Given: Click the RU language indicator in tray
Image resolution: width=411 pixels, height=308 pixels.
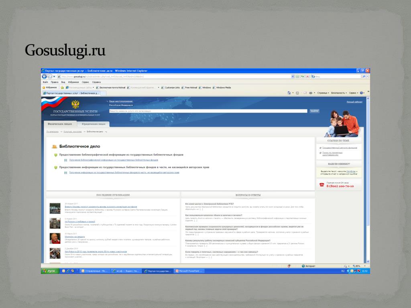Looking at the screenshot, I should (x=343, y=271).
